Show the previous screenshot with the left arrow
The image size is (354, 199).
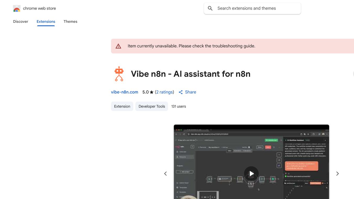pos(165,174)
